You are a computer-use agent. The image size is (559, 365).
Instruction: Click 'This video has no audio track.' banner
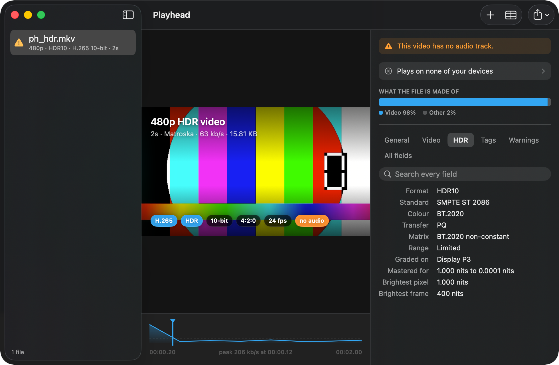click(x=465, y=46)
